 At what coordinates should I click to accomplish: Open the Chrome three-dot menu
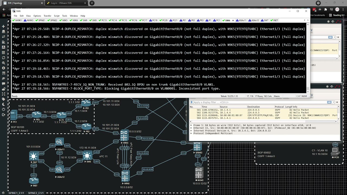pyautogui.click(x=343, y=9)
